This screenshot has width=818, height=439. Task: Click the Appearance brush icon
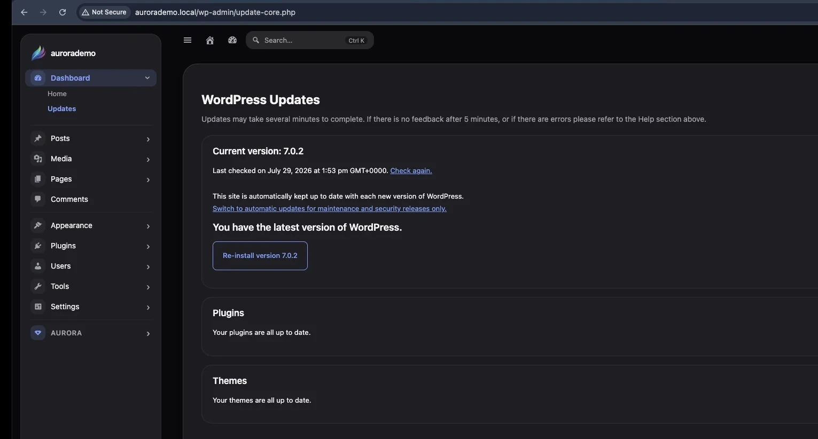(38, 225)
